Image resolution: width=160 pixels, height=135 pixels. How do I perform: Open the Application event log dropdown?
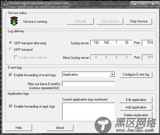[x=112, y=75]
